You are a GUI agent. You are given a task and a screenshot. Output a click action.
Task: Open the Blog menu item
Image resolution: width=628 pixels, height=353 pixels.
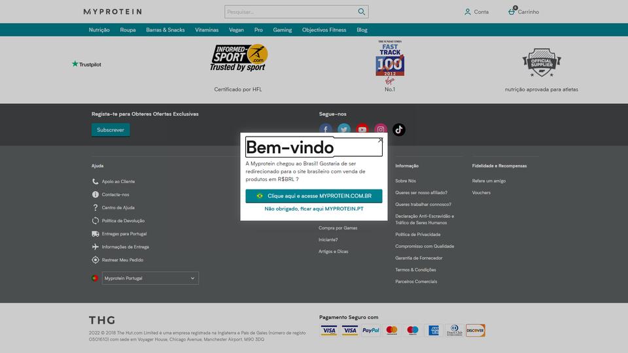(362, 30)
